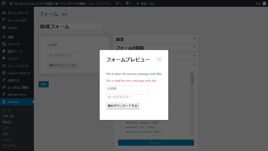Screen dimensions: 268x151
Task: Click the MailPoet M icon
Action: [4, 102]
